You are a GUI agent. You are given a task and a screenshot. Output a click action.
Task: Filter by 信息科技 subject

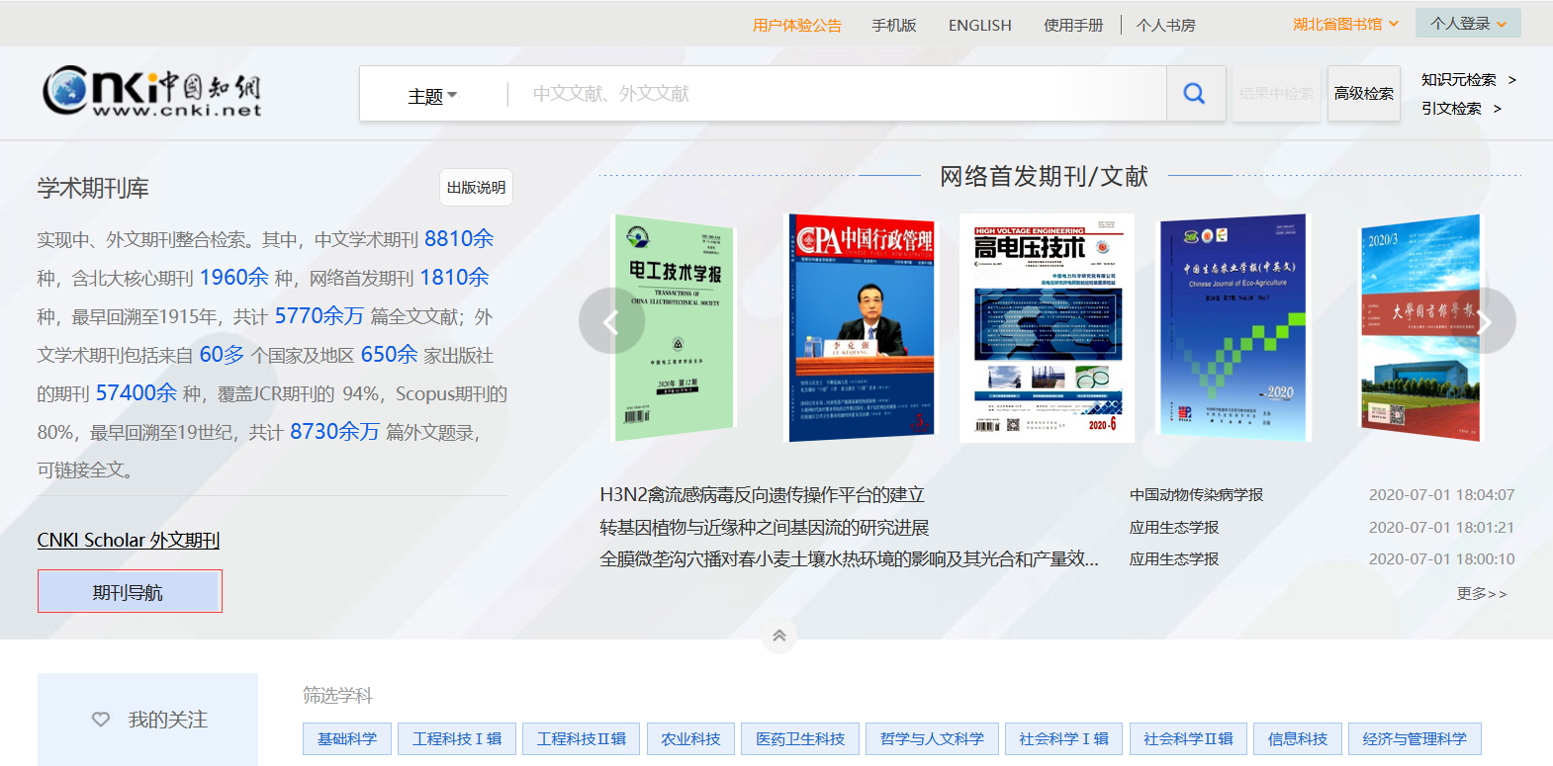1298,739
